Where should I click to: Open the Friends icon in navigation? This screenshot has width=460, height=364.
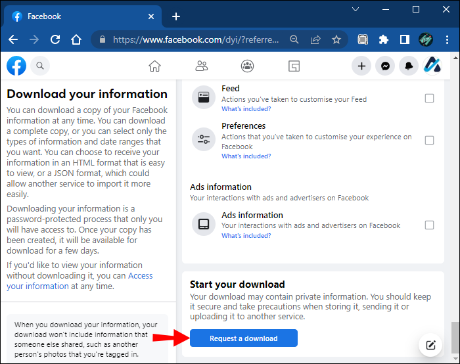click(x=202, y=66)
